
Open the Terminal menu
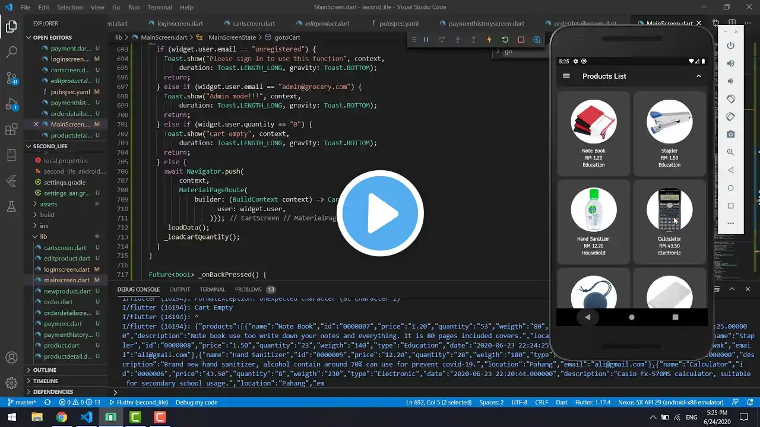[x=159, y=7]
